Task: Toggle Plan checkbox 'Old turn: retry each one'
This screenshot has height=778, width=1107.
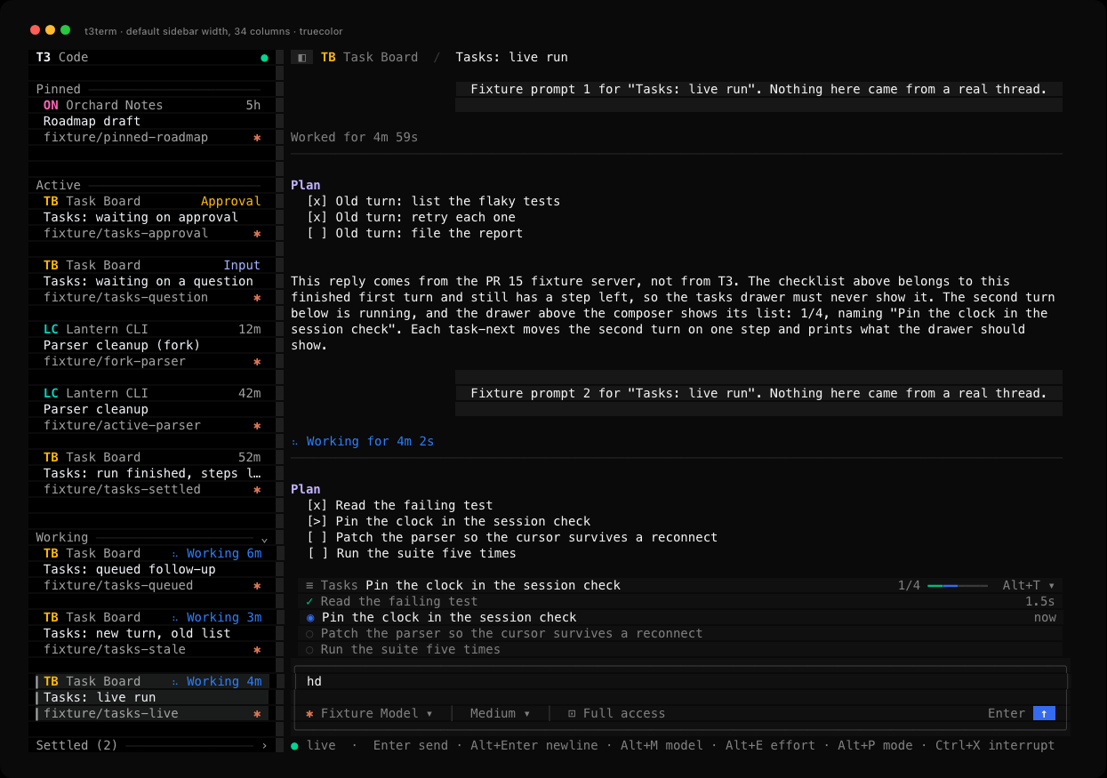Action: (x=317, y=217)
